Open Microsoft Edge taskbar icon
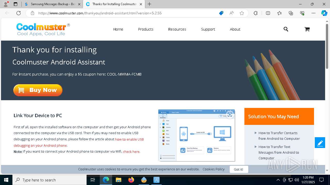 click(x=106, y=180)
